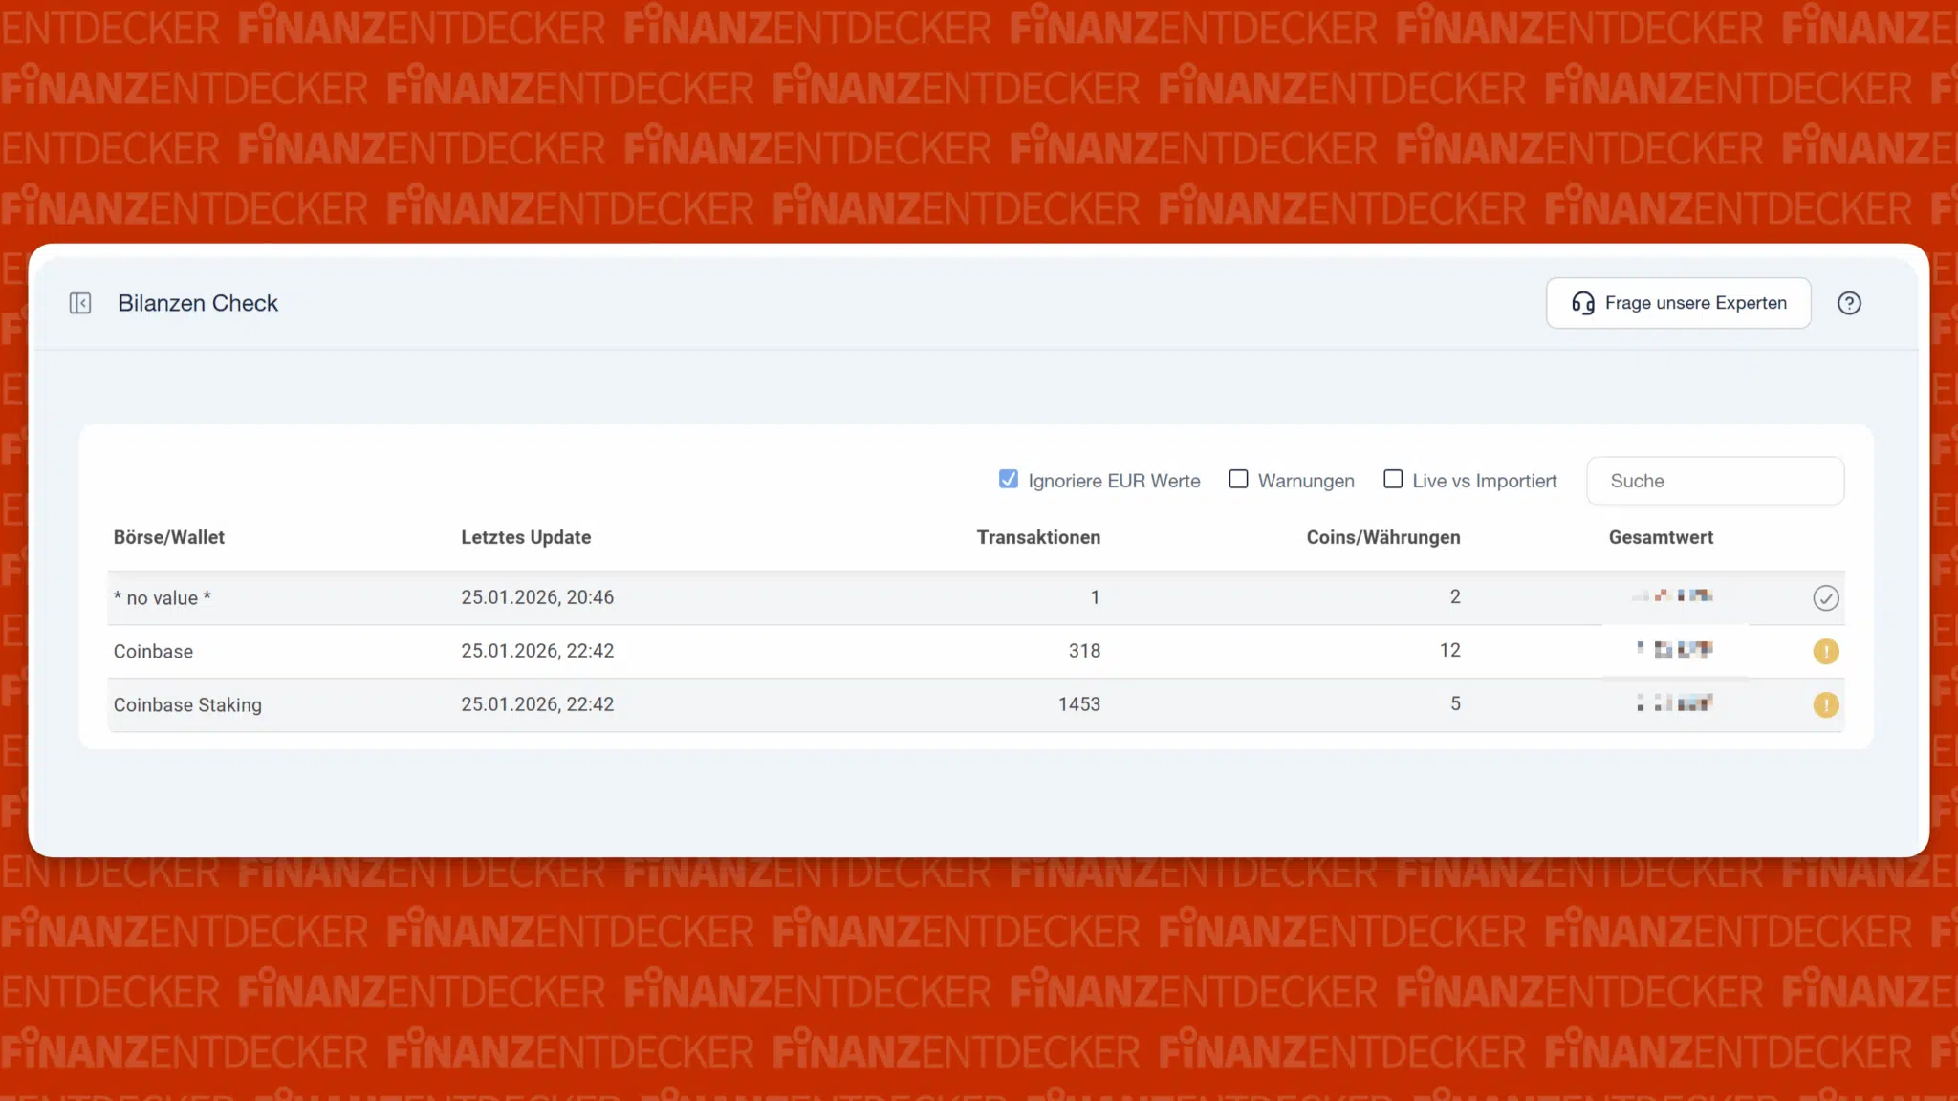Click the exclamation badge next to Coinbase Staking balance
This screenshot has height=1101, width=1958.
1826,704
